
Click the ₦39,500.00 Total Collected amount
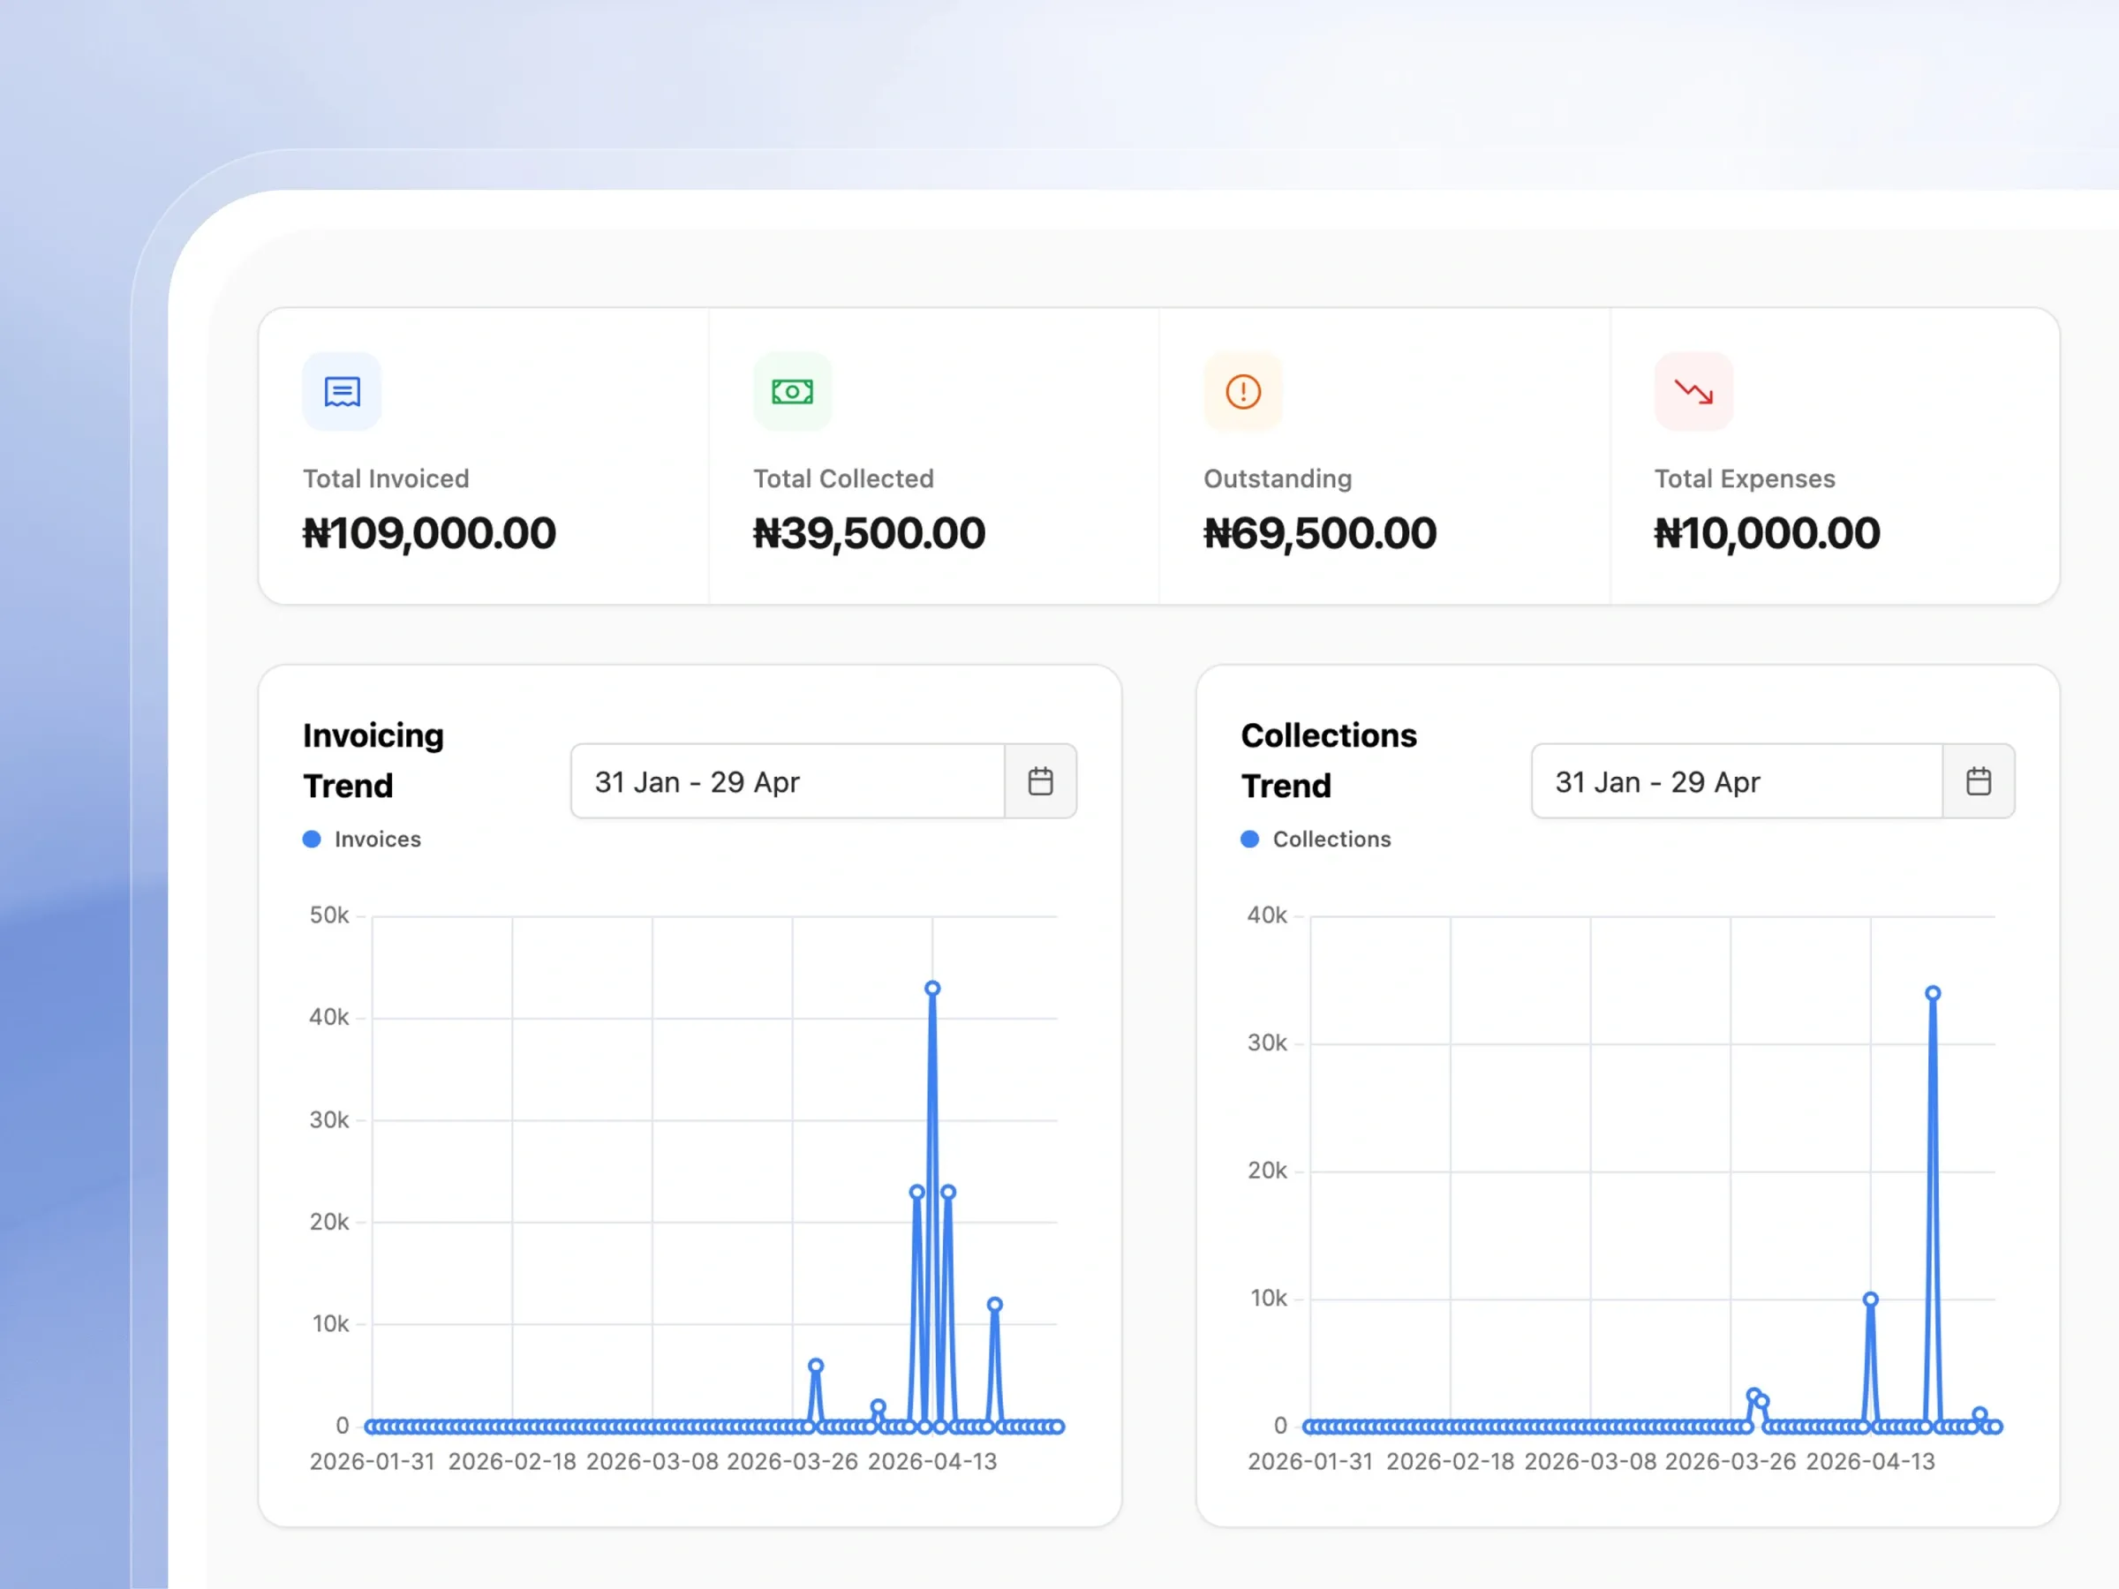(x=869, y=533)
